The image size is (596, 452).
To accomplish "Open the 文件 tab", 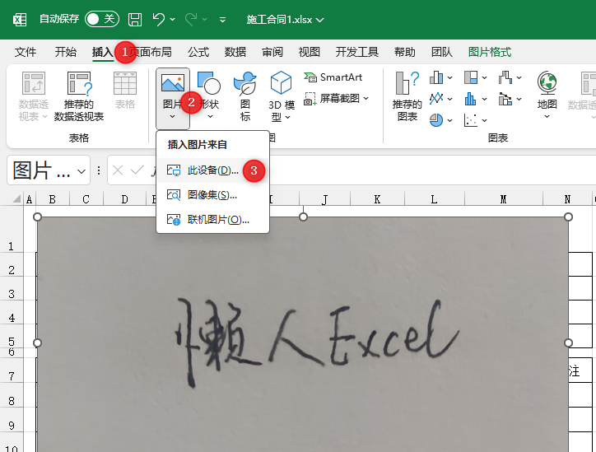I will click(x=26, y=52).
